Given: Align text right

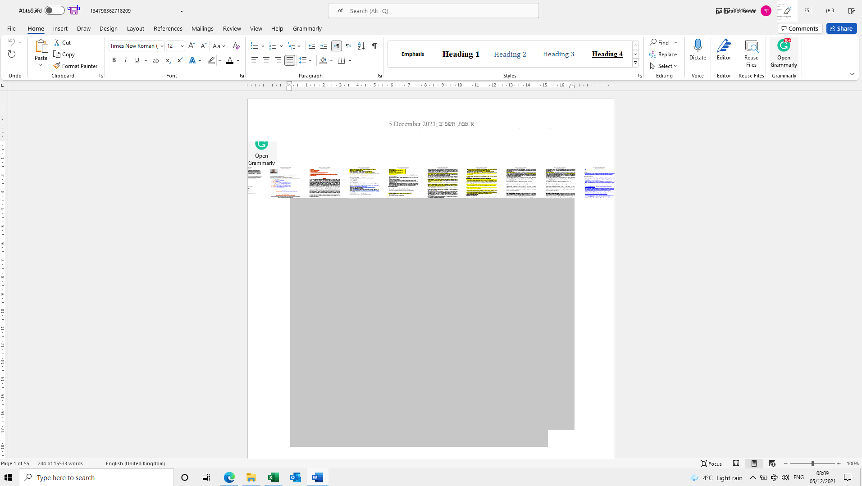Looking at the screenshot, I should pyautogui.click(x=278, y=60).
